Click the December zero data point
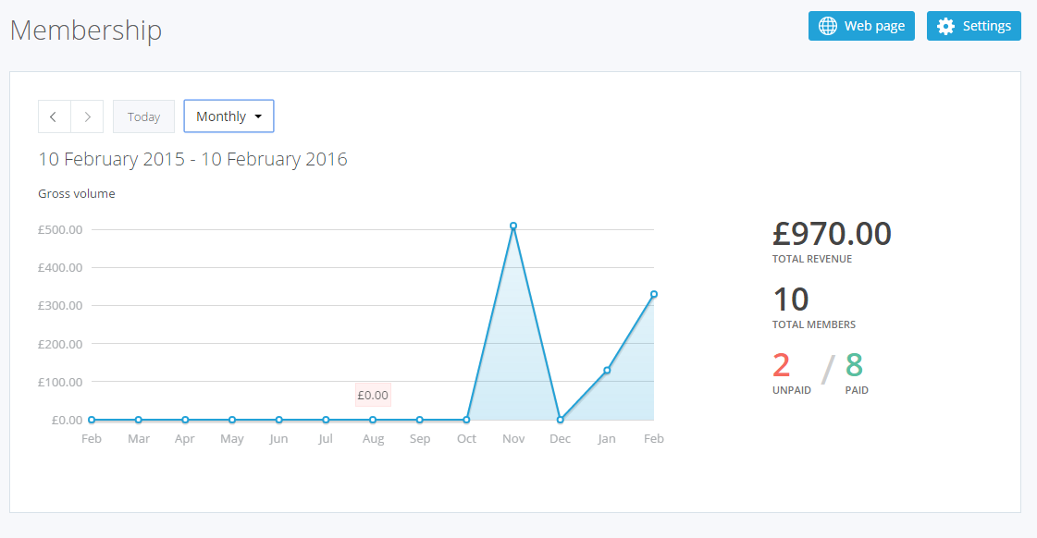The width and height of the screenshot is (1037, 538). coord(560,420)
